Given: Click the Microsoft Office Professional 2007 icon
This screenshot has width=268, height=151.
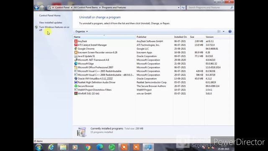Looking at the screenshot, I should [76, 68].
